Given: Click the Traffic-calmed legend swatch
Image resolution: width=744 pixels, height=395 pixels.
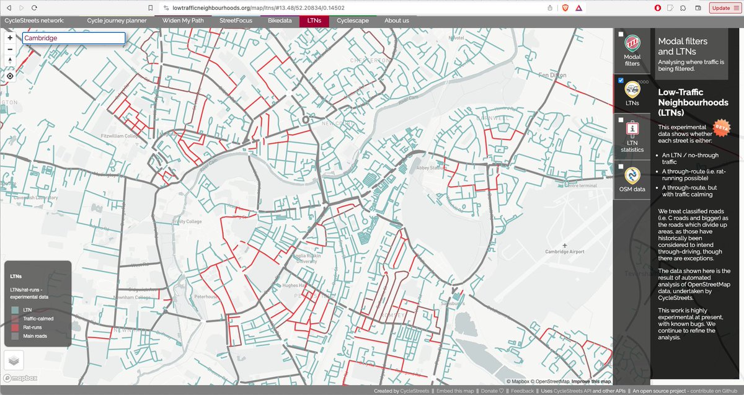Looking at the screenshot, I should coord(15,318).
